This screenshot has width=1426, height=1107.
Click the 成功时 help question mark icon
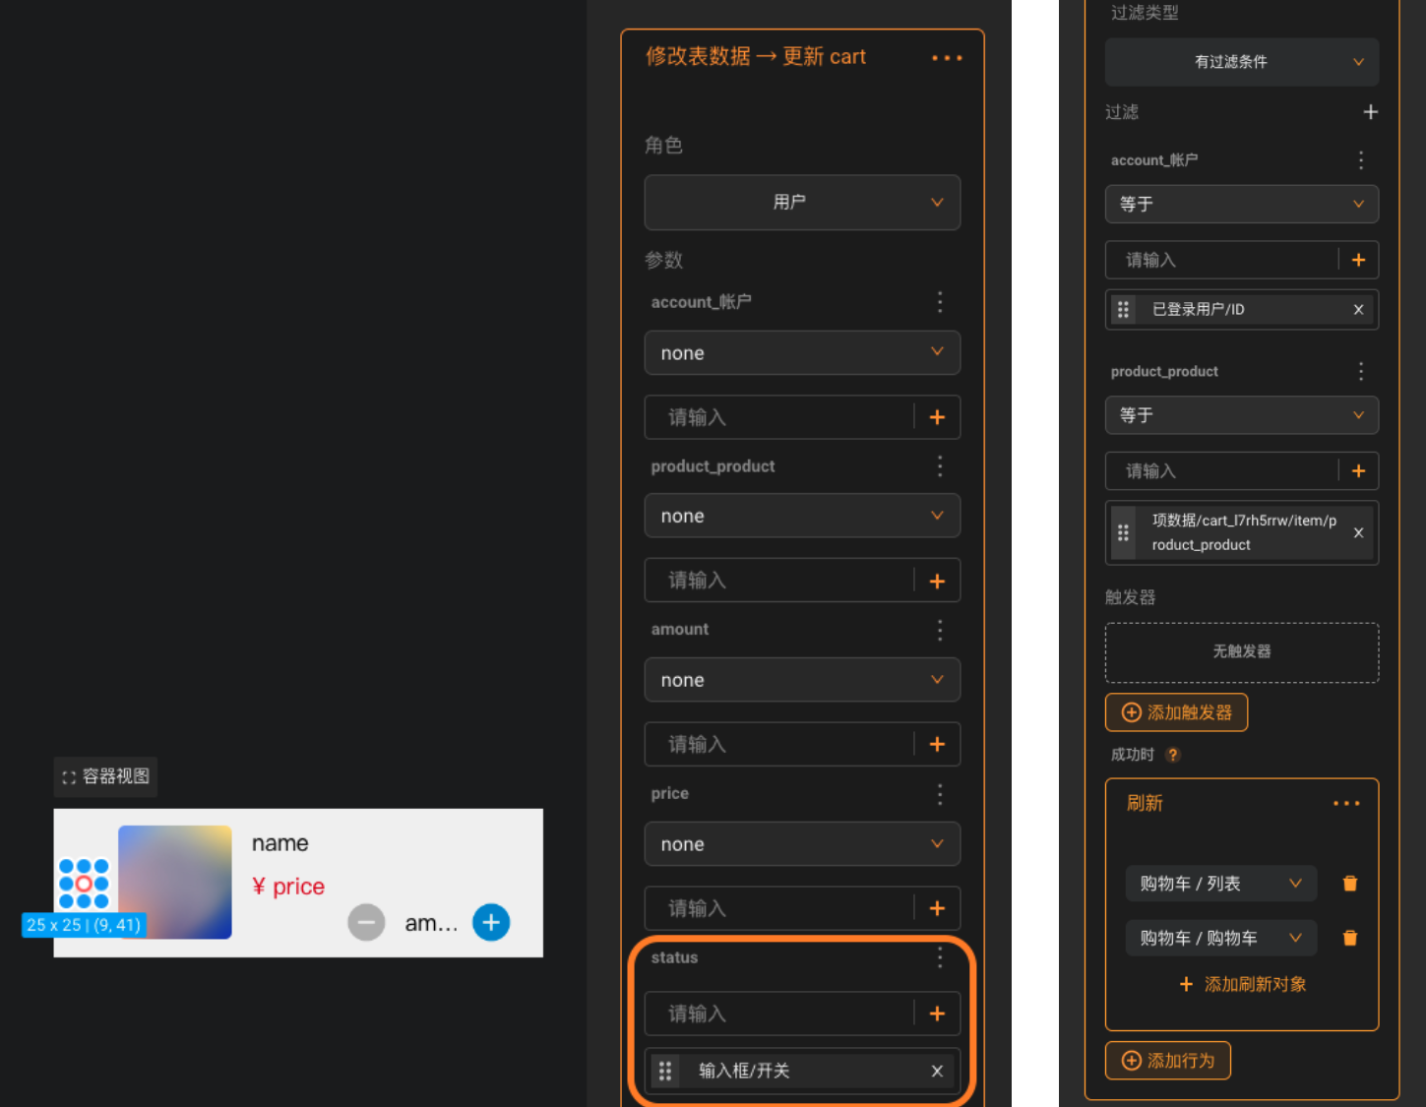(x=1172, y=755)
